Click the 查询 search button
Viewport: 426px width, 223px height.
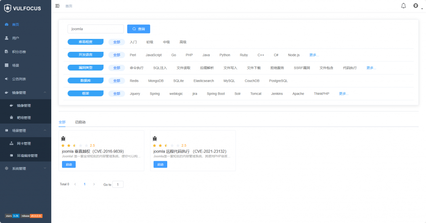(139, 29)
